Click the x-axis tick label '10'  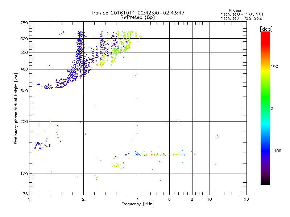pyautogui.click(x=210, y=199)
